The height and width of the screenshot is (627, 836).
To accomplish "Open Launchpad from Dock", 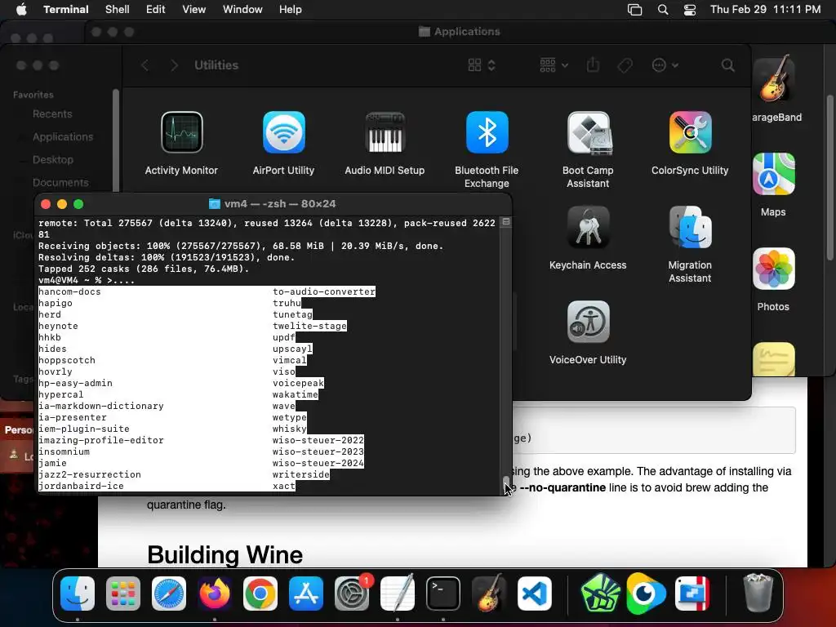I will point(123,594).
